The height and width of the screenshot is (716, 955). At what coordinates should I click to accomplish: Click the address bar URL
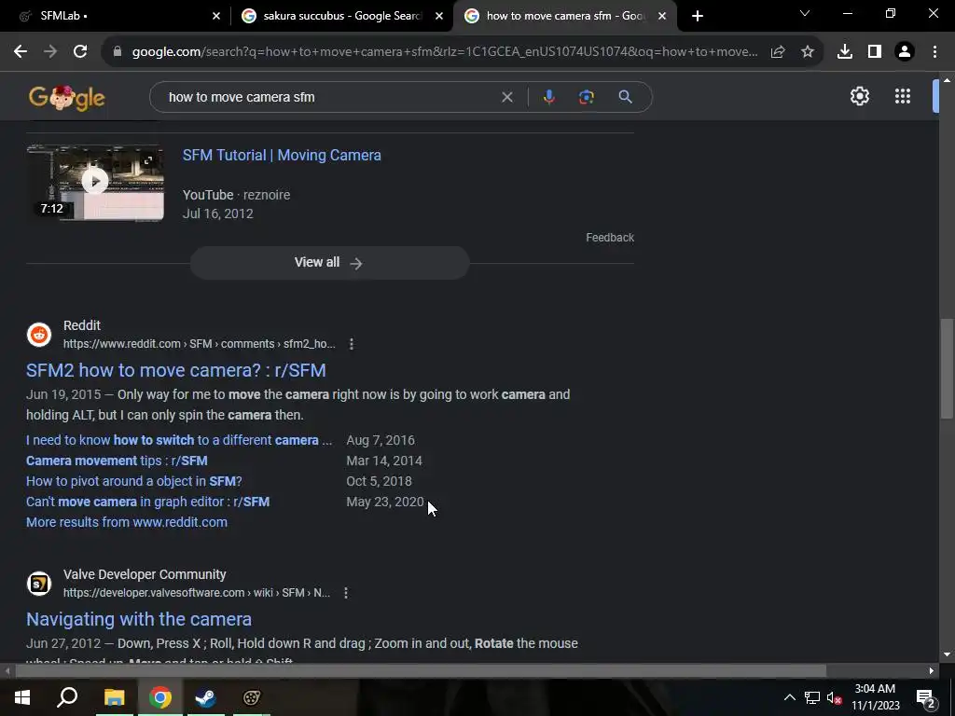(x=445, y=52)
